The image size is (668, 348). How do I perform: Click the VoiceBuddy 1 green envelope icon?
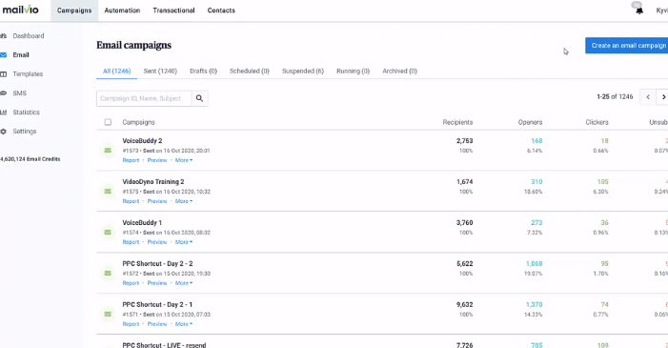108,232
